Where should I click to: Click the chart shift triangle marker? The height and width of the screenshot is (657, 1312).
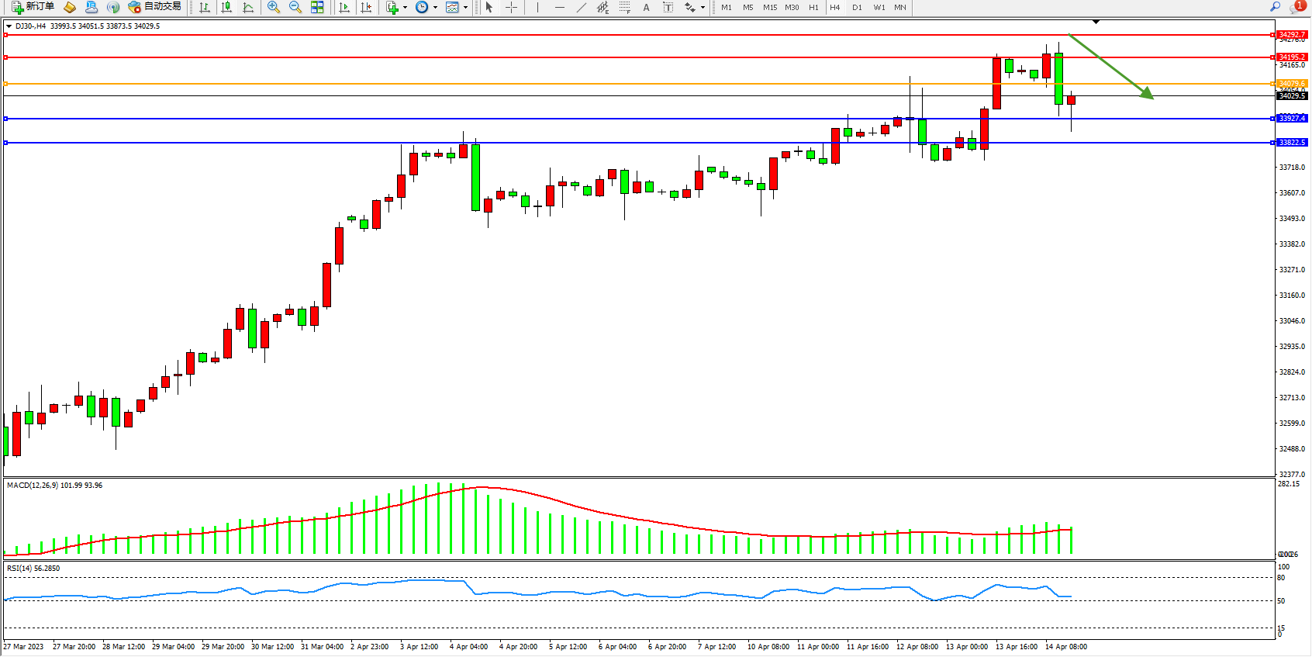pyautogui.click(x=1096, y=22)
